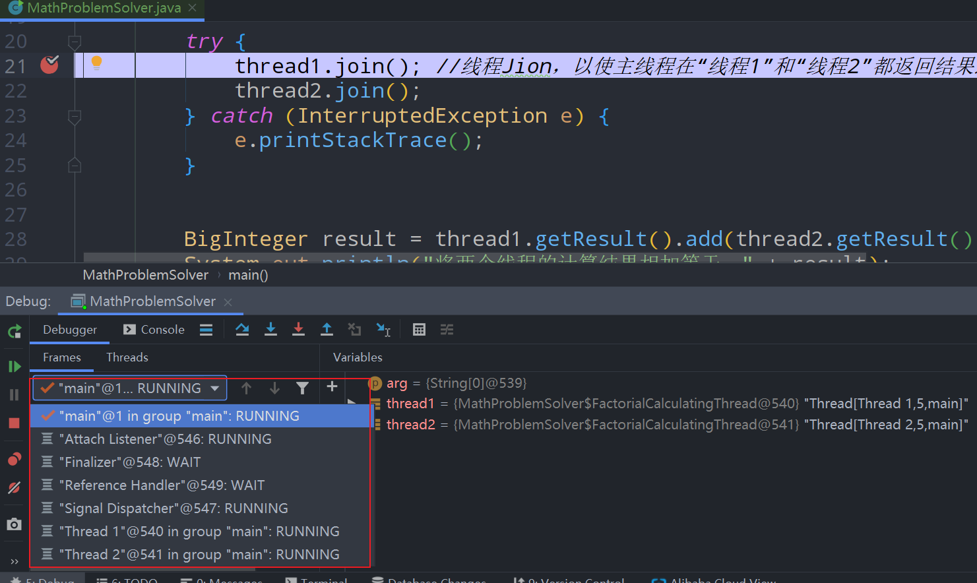Toggle the frames filter funnel icon
This screenshot has height=583, width=977.
(x=302, y=388)
